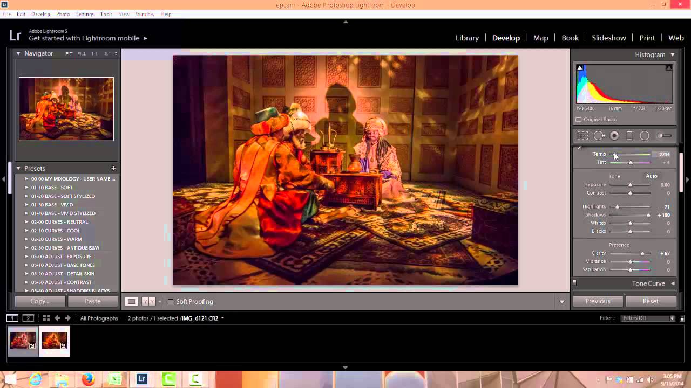Collapse the Presets panel
Screen dimensions: 691x388
18,168
